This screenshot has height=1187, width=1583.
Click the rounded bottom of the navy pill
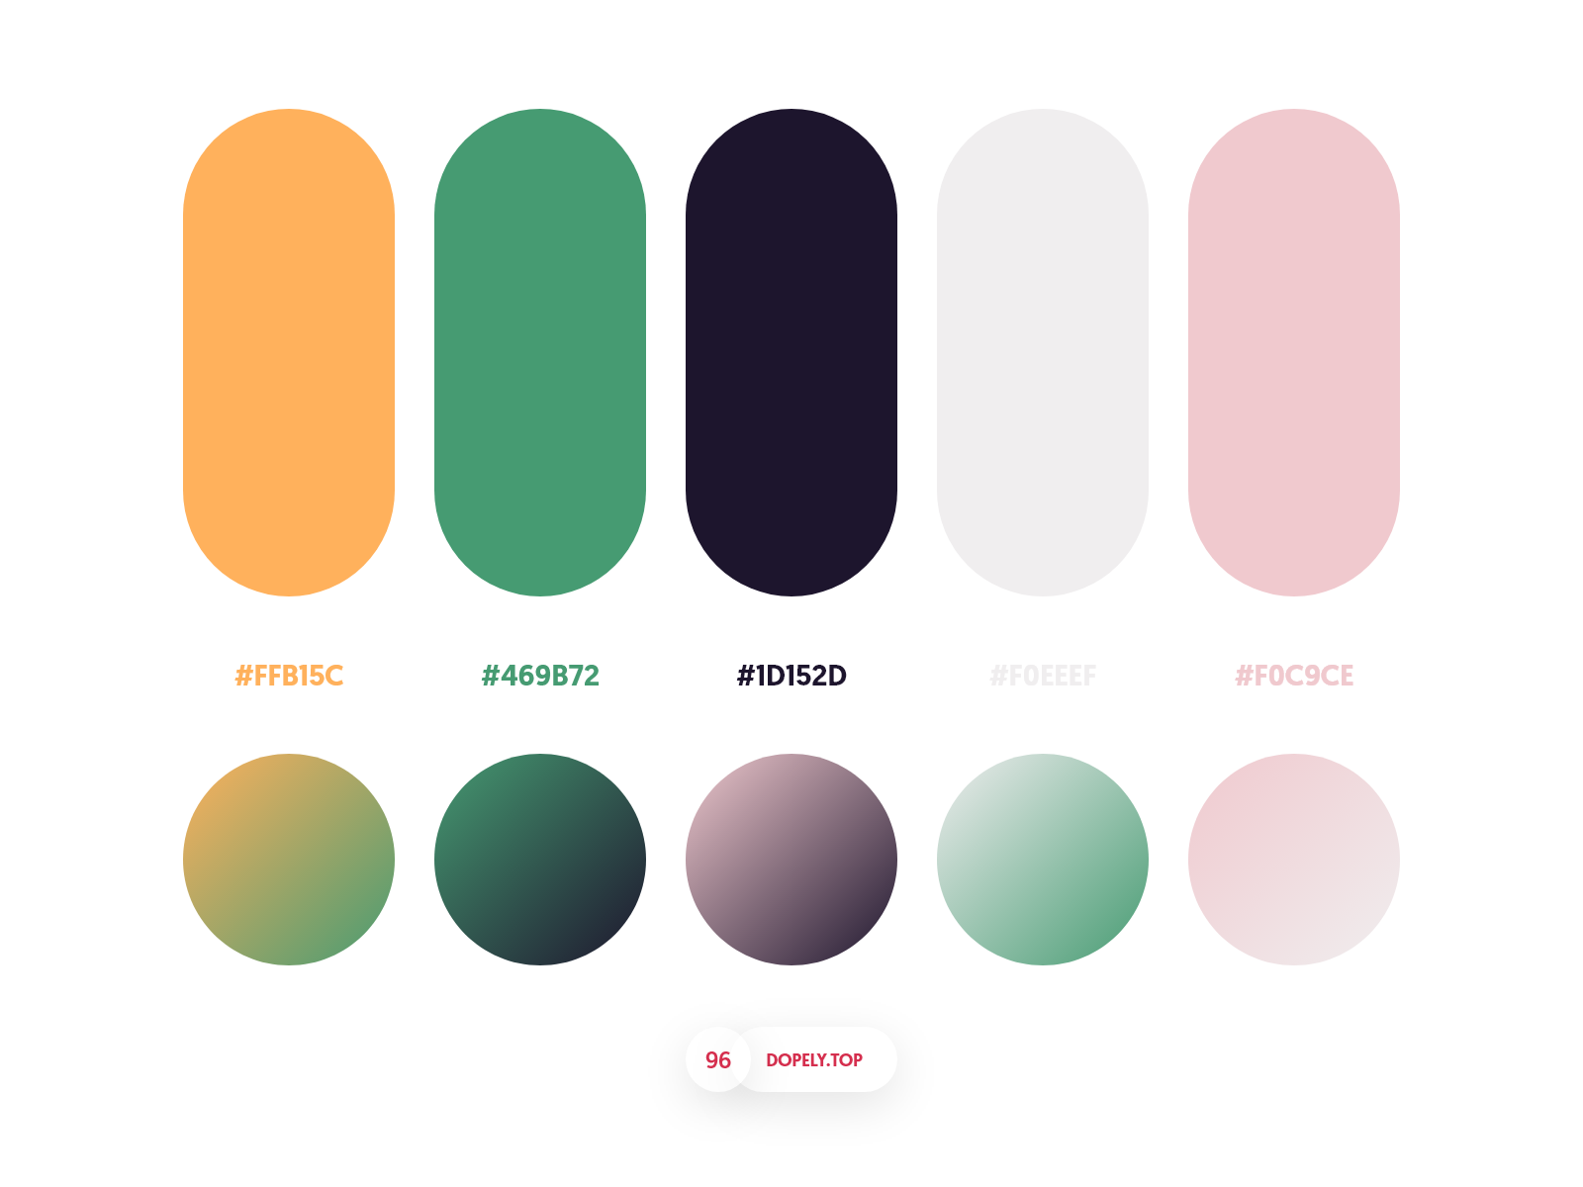pyautogui.click(x=791, y=544)
